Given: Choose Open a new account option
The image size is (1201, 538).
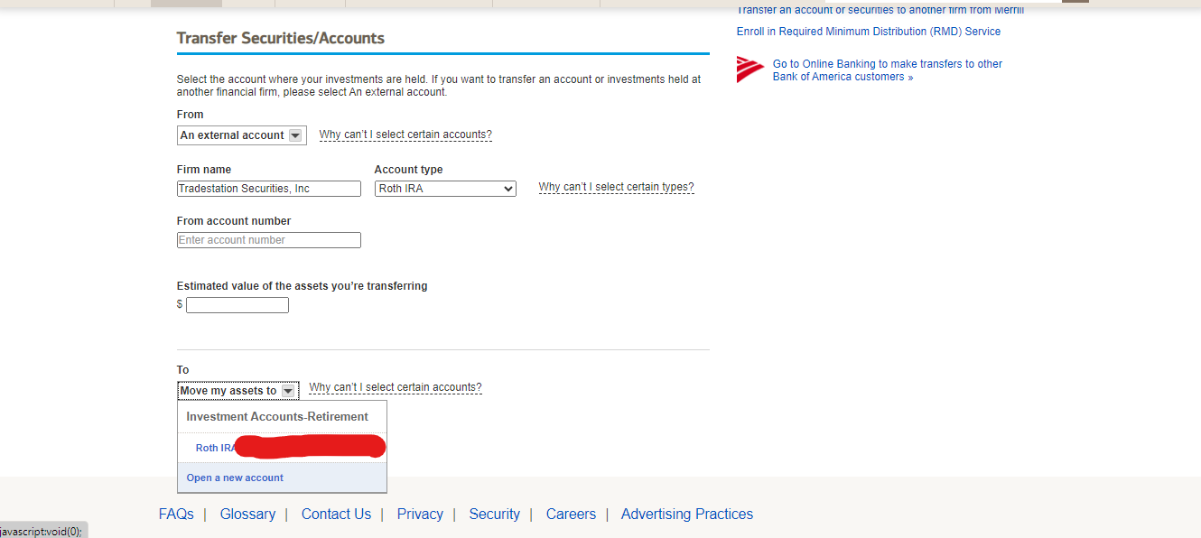Looking at the screenshot, I should coord(235,478).
